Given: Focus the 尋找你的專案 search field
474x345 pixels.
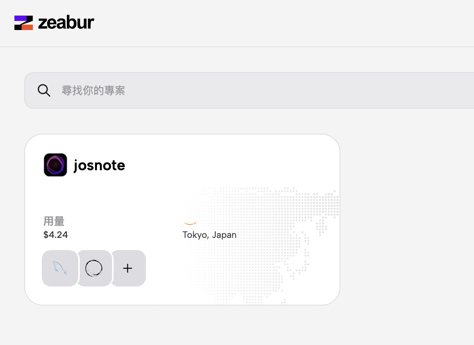Looking at the screenshot, I should click(x=249, y=90).
